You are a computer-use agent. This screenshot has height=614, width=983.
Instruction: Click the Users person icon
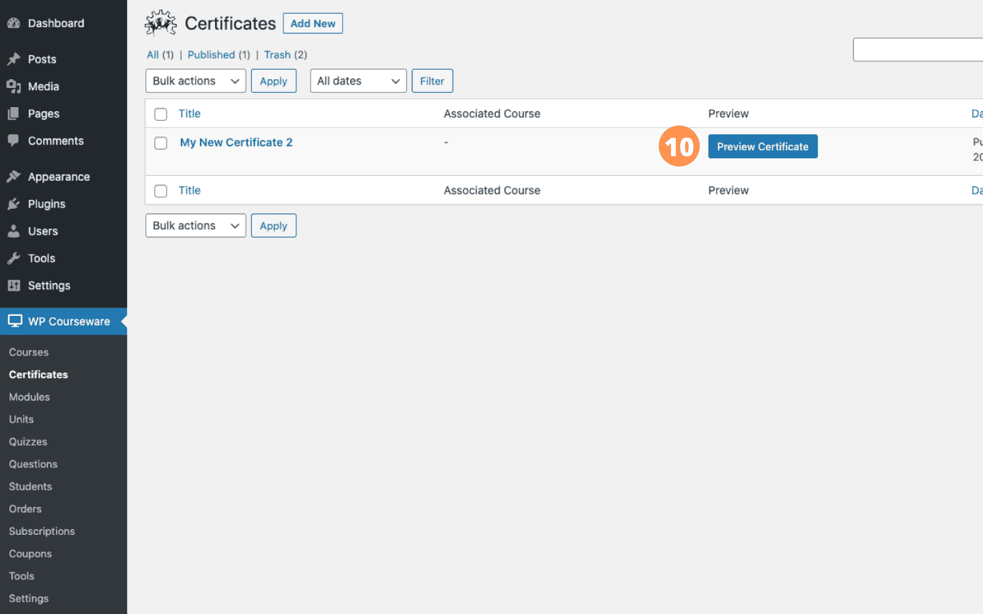pyautogui.click(x=14, y=231)
